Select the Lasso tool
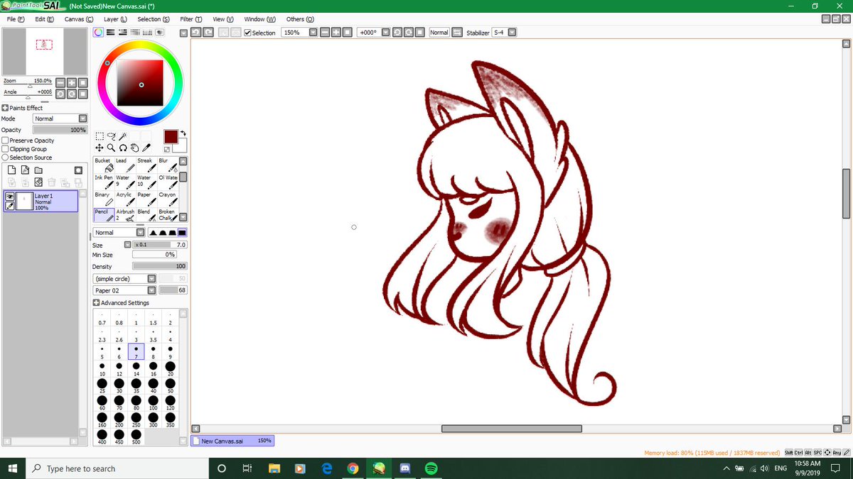The width and height of the screenshot is (853, 479). [x=111, y=136]
